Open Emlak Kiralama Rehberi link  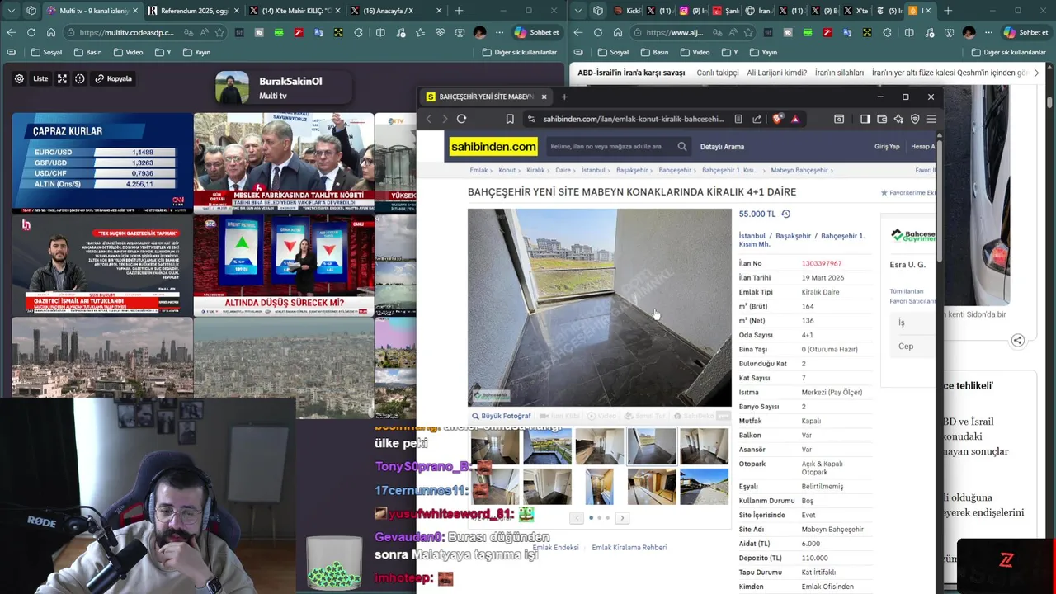pyautogui.click(x=629, y=547)
